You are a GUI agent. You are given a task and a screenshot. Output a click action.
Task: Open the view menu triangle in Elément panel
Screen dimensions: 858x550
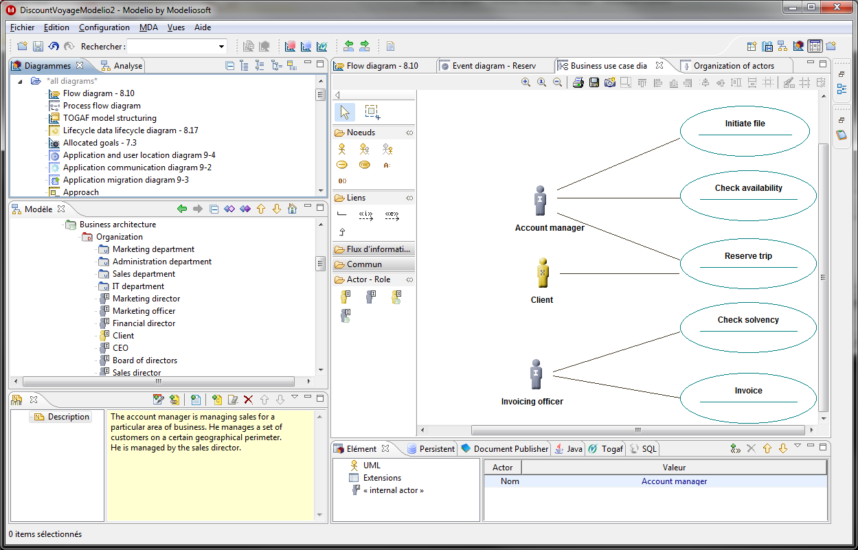(x=798, y=446)
